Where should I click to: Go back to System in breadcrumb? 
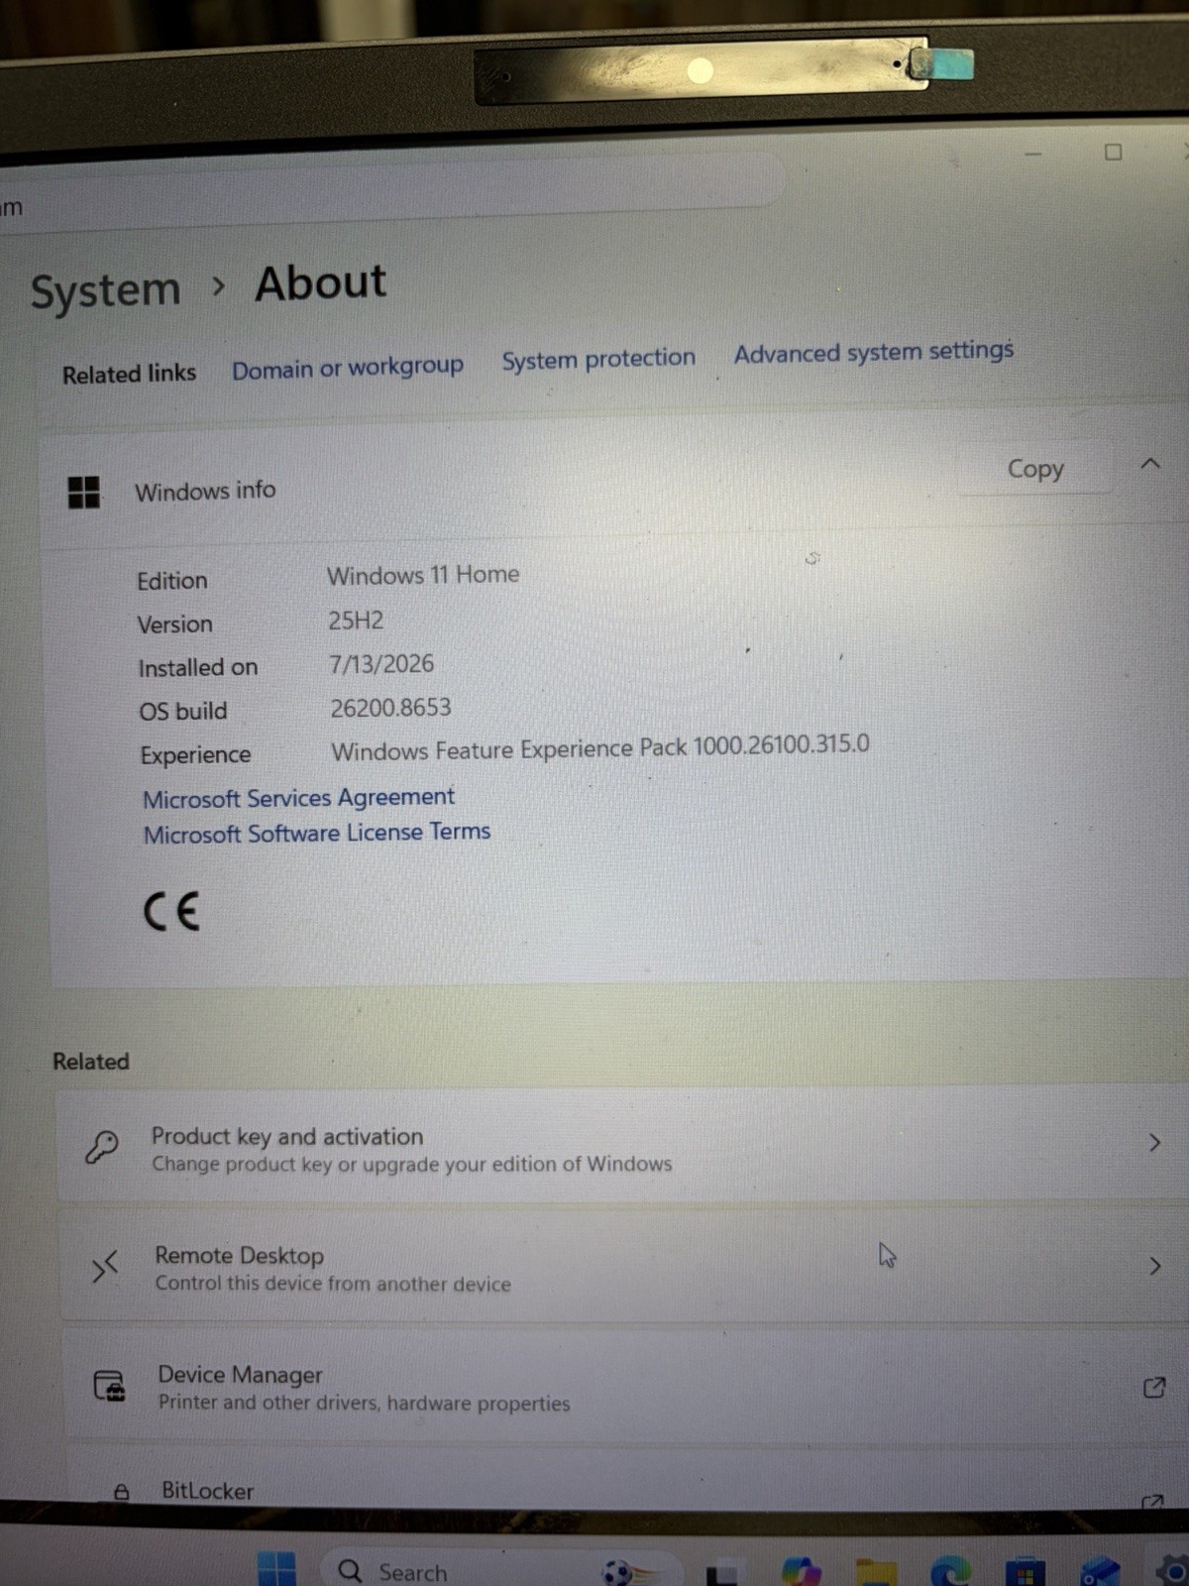[x=106, y=291]
